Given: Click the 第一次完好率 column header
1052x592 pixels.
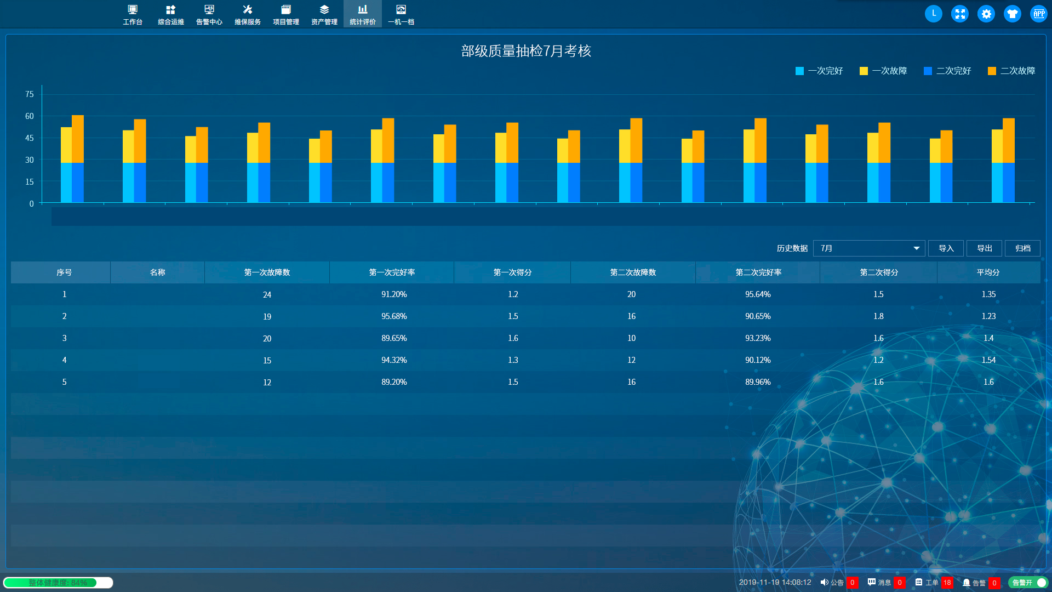Looking at the screenshot, I should pos(392,272).
